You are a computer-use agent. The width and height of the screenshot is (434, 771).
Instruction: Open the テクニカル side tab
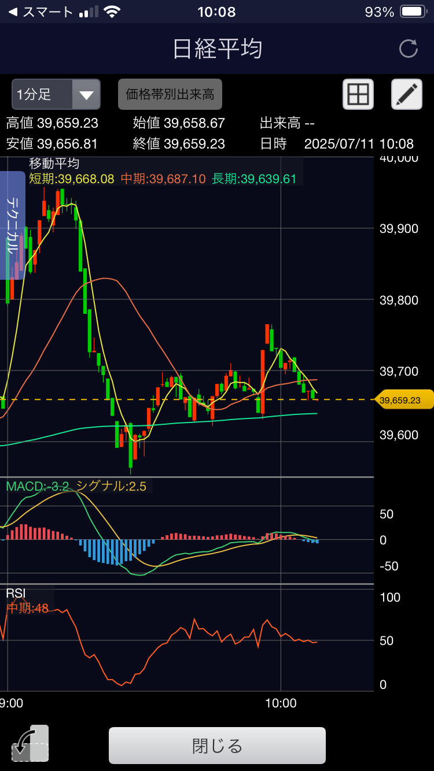(x=13, y=225)
